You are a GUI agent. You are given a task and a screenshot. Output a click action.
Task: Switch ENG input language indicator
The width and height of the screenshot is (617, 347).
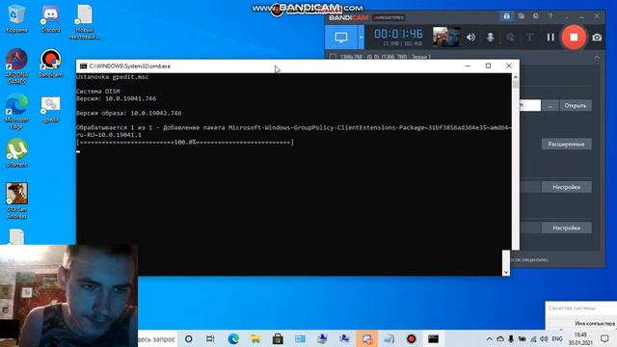pos(557,338)
